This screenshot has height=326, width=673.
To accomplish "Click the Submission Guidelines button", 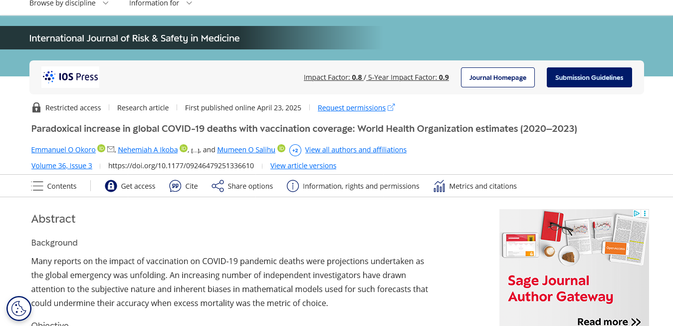I will (589, 77).
